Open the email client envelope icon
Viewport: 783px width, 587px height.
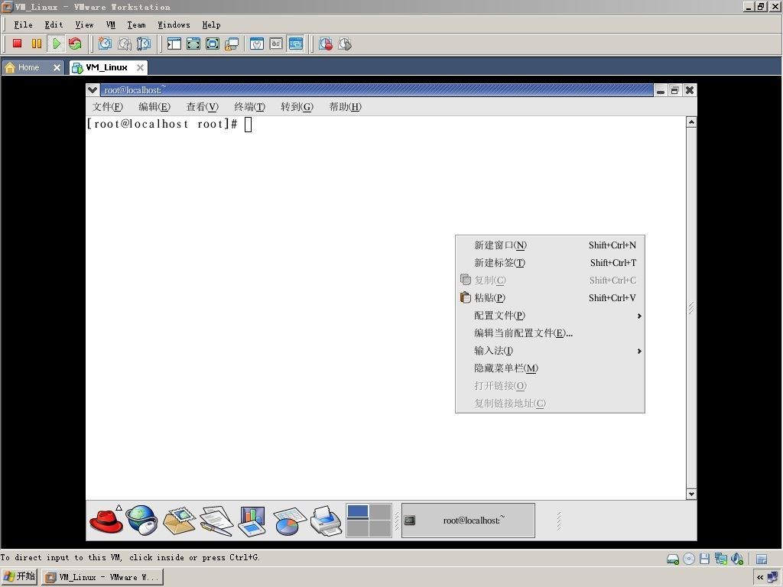click(x=179, y=521)
